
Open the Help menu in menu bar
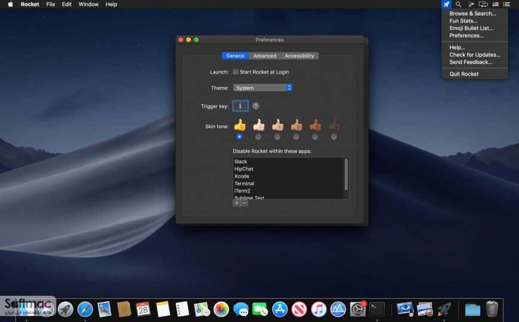point(111,4)
